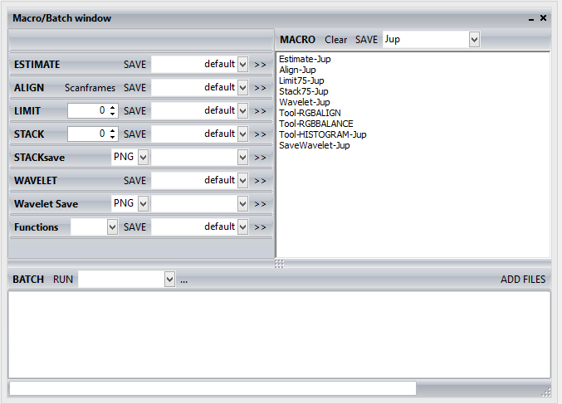Open the WAVELET default preset dropdown
The height and width of the screenshot is (404, 562).
pyautogui.click(x=242, y=181)
